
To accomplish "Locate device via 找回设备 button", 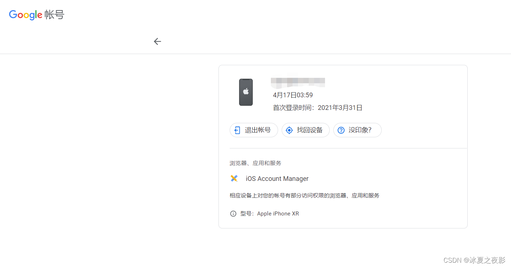I will [306, 130].
